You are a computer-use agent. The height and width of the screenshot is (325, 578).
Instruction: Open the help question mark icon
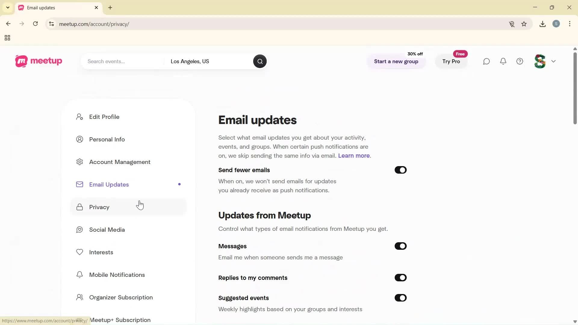point(520,61)
